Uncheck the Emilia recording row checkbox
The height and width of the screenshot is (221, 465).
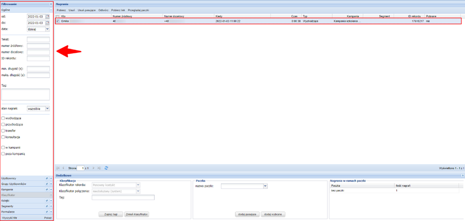pyautogui.click(x=57, y=21)
